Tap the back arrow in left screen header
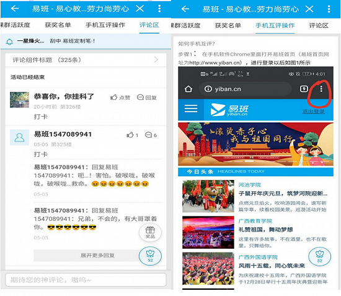 click(x=15, y=9)
